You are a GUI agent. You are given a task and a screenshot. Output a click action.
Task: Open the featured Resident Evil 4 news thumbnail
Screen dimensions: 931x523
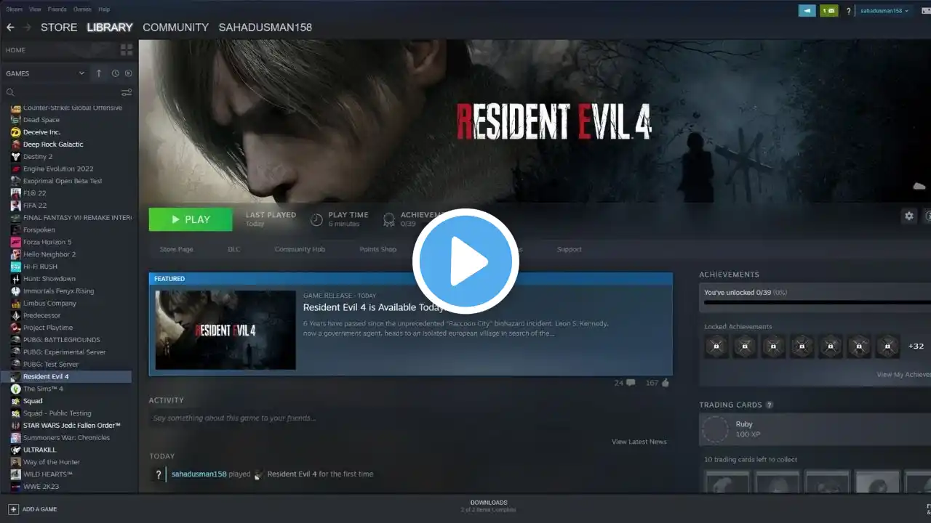coord(225,331)
